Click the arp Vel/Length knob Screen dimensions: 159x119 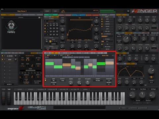88,83
